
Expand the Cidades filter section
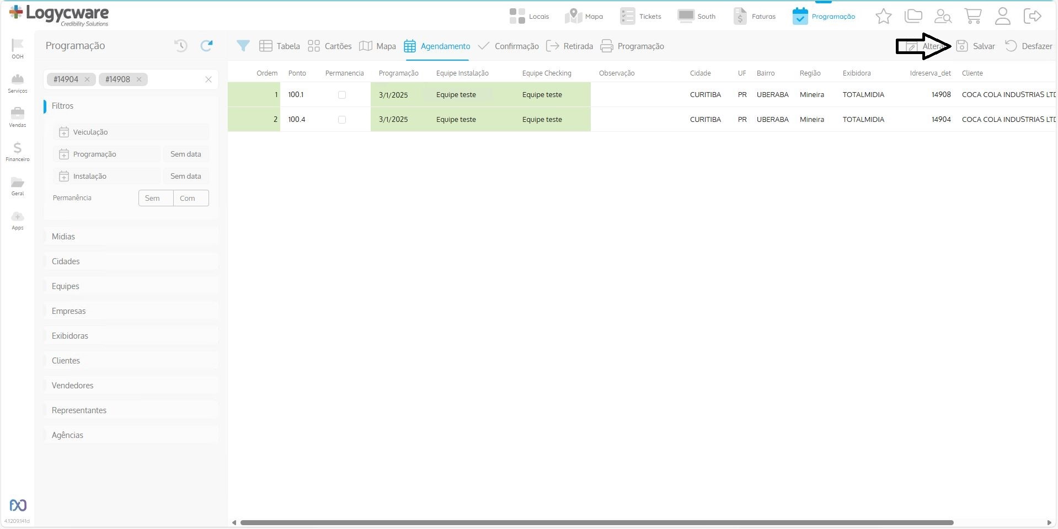[131, 261]
